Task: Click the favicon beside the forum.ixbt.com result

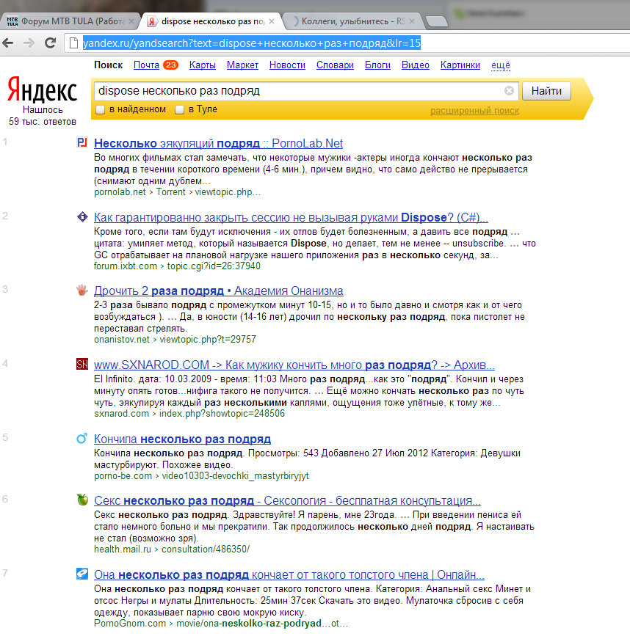Action: click(x=82, y=217)
